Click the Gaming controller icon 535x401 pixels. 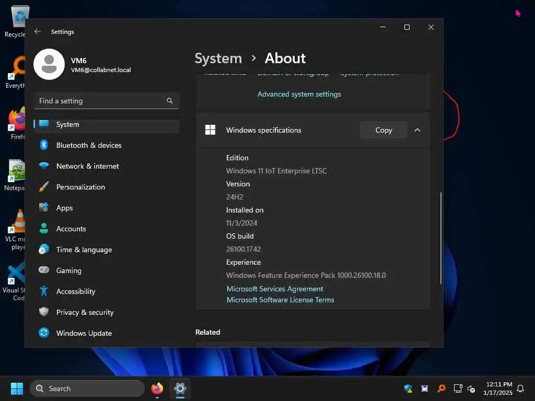[x=44, y=270]
